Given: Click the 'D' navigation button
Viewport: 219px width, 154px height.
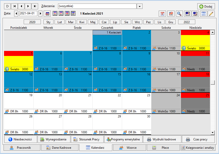Looking at the screenshot, I should [8, 6].
